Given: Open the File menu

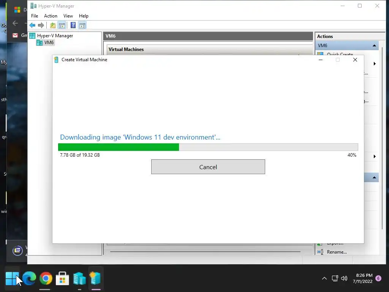Looking at the screenshot, I should (35, 16).
